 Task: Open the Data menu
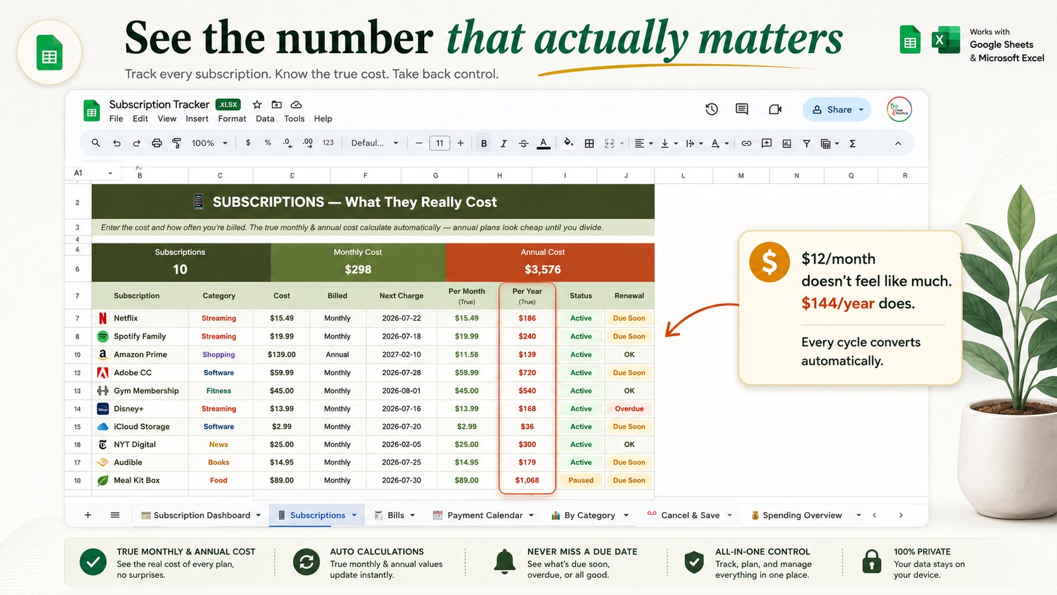pos(265,119)
